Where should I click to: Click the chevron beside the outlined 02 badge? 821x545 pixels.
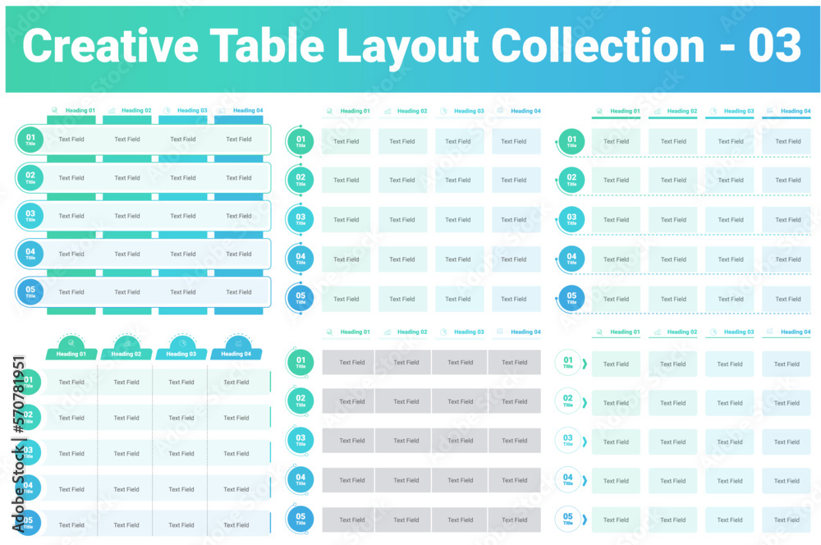[585, 403]
